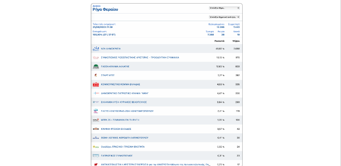Viewport: 341px width, 166px height.
Task: Click the 'Ψήφοι' column header
Action: tap(236, 41)
